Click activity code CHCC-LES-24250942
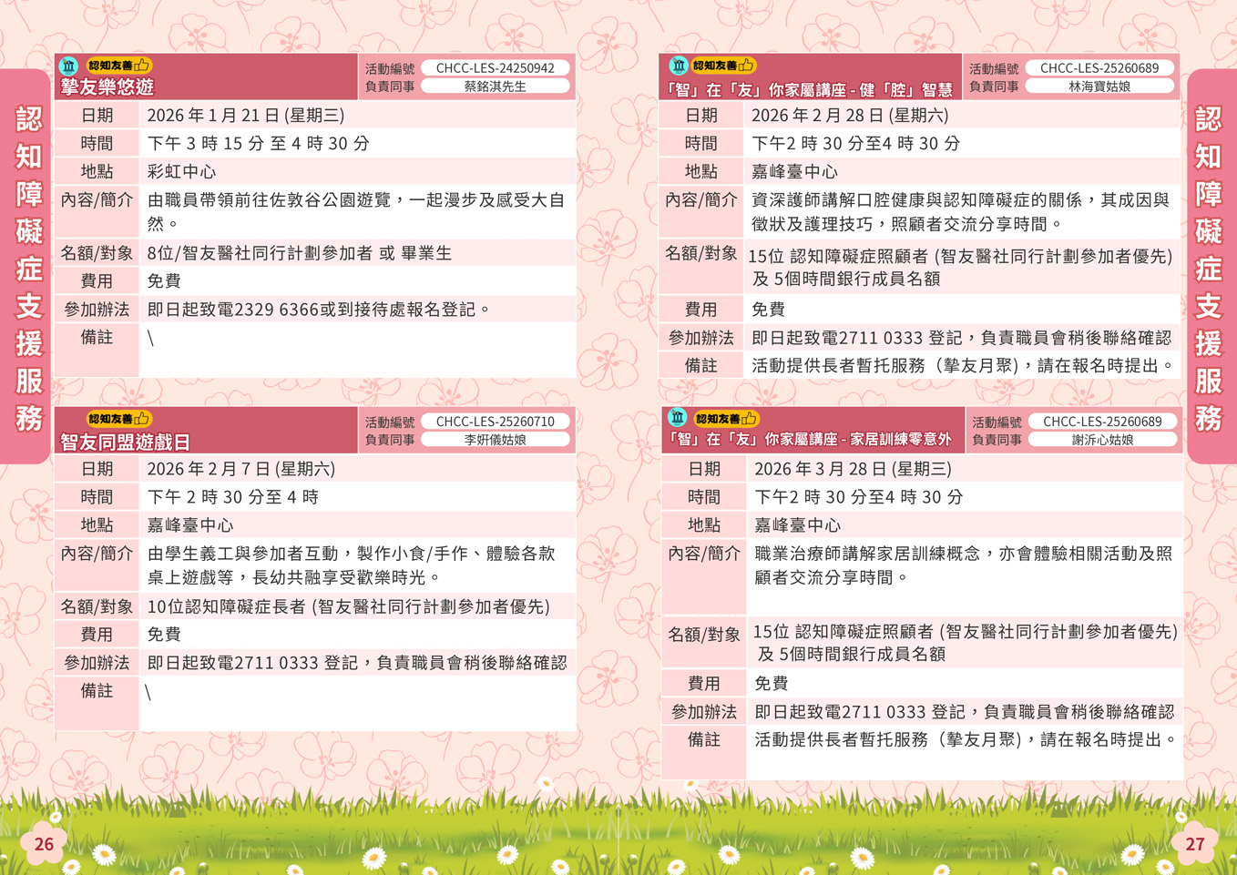Viewport: 1237px width, 875px height. pyautogui.click(x=495, y=67)
